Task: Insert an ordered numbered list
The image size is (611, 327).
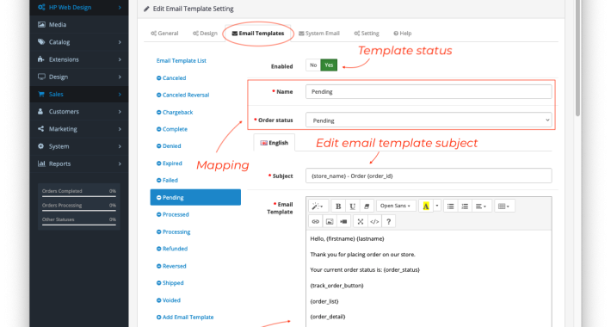Action: pos(465,207)
